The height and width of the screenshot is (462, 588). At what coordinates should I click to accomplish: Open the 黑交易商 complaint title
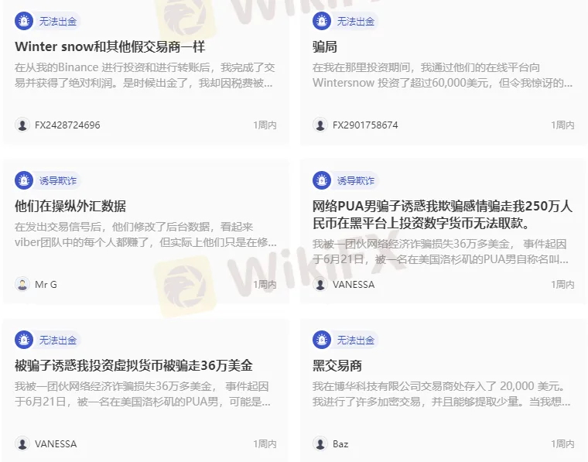point(337,365)
